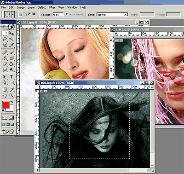Open the Window menu
This screenshot has width=184, height=174.
coord(72,7)
